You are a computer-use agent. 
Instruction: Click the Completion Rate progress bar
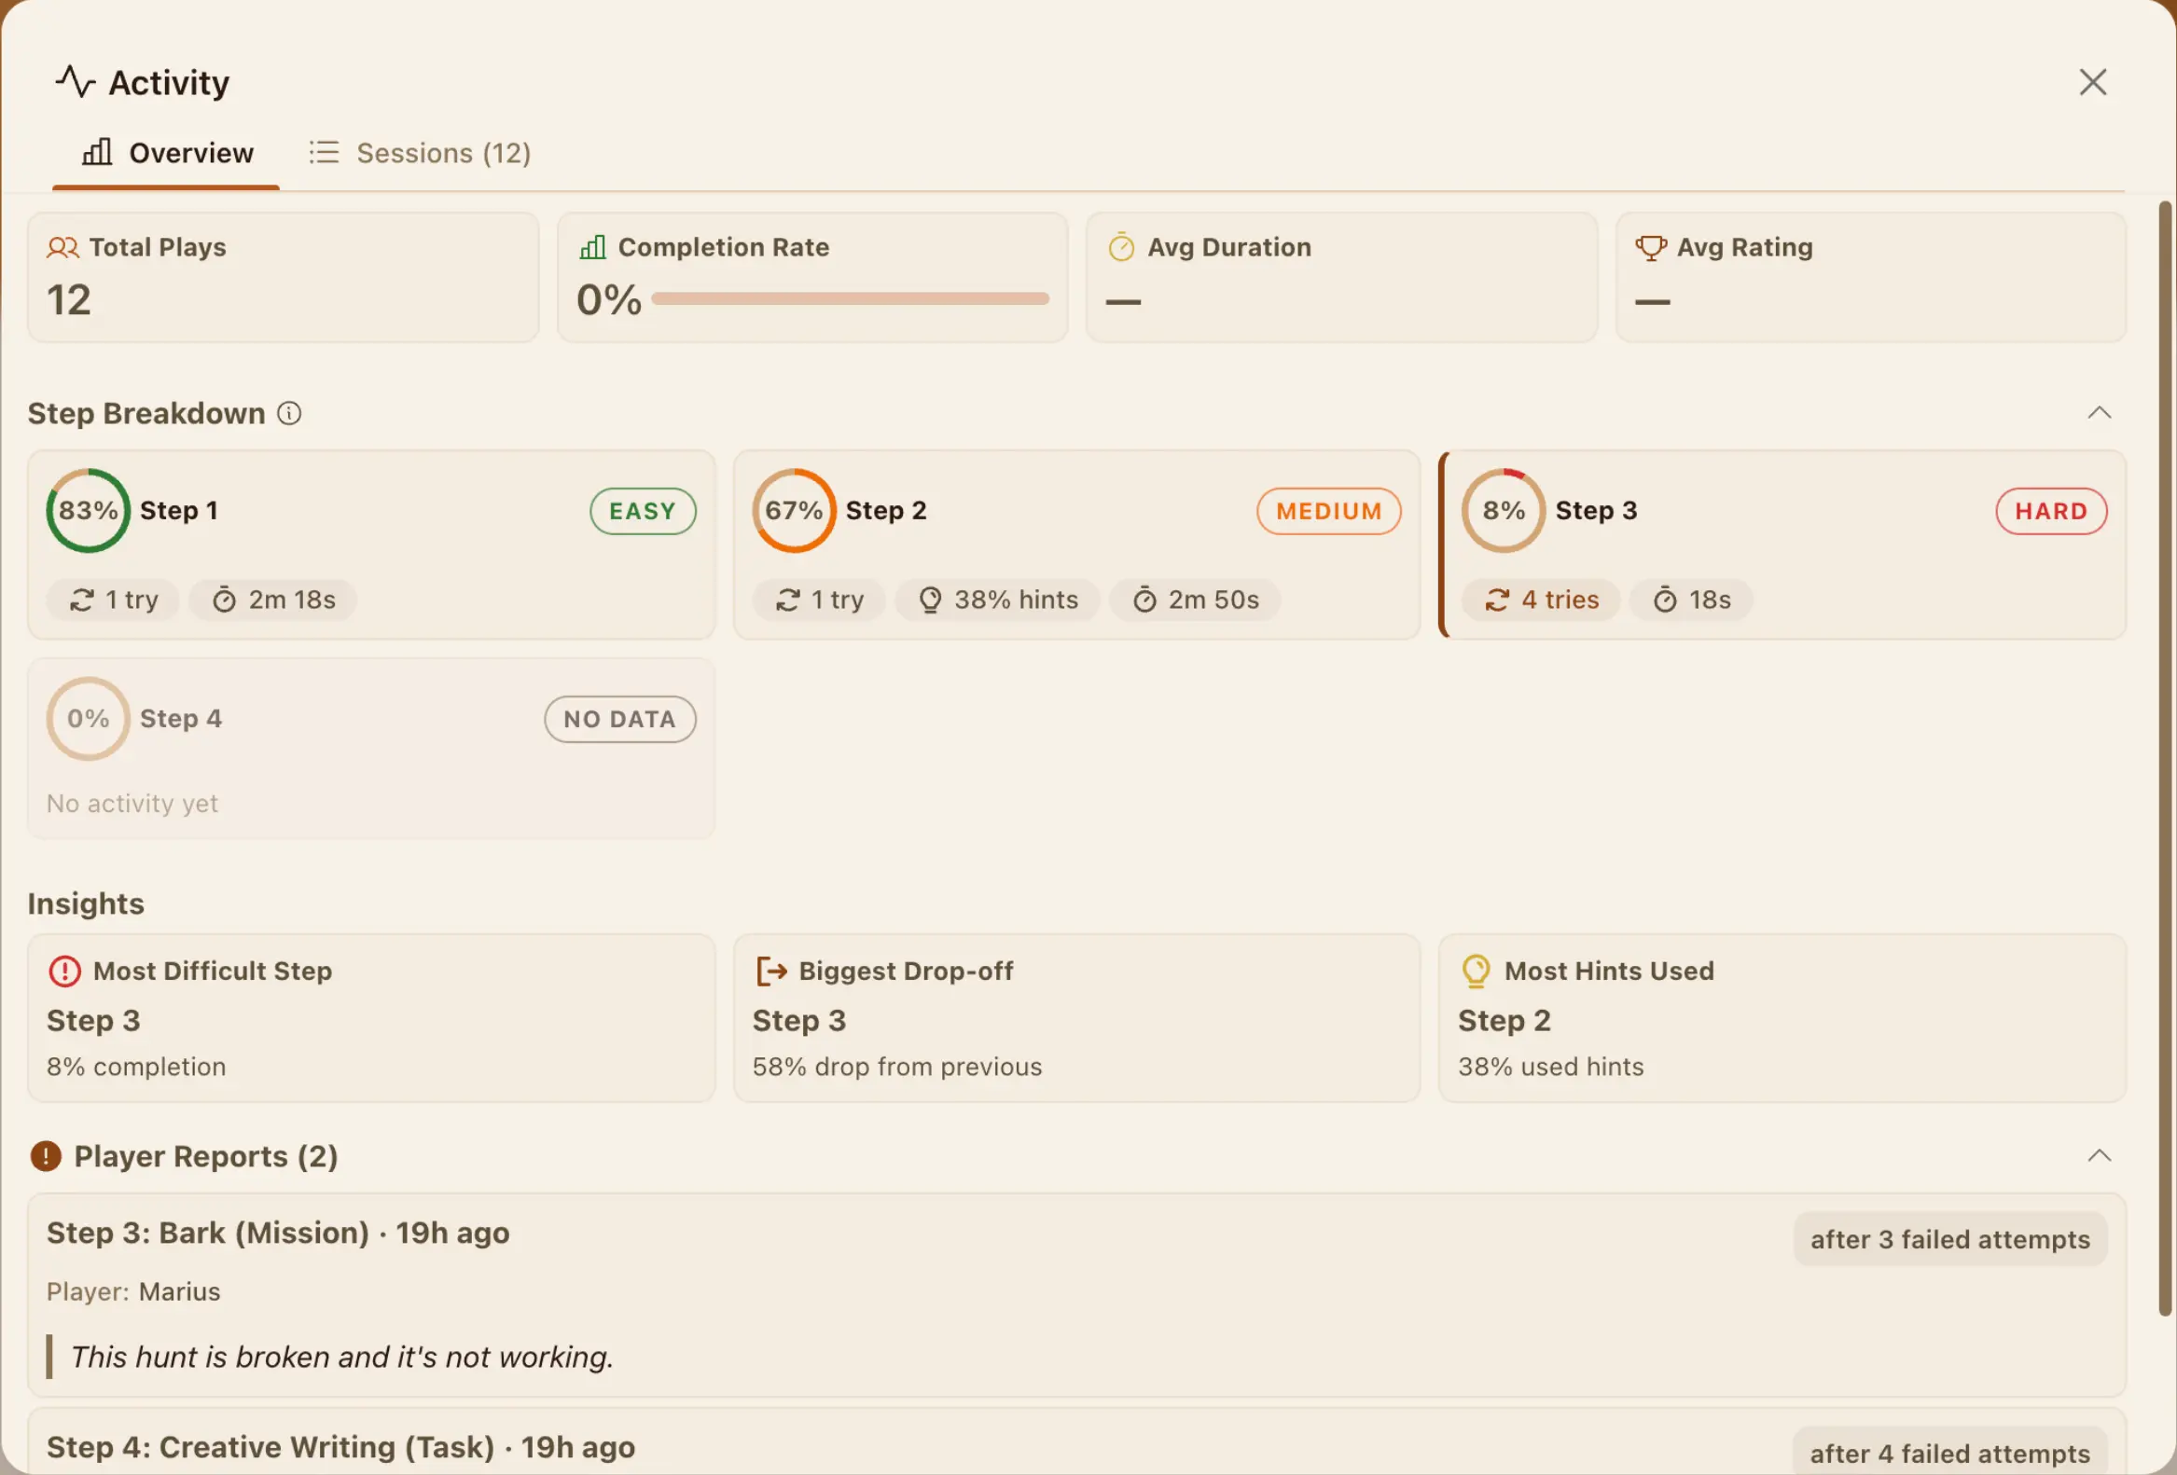(850, 298)
